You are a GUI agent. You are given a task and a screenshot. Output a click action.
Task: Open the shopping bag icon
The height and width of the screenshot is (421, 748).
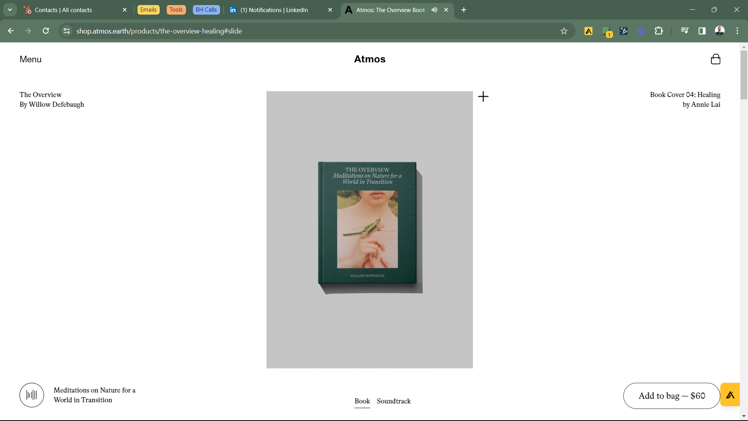(x=716, y=59)
